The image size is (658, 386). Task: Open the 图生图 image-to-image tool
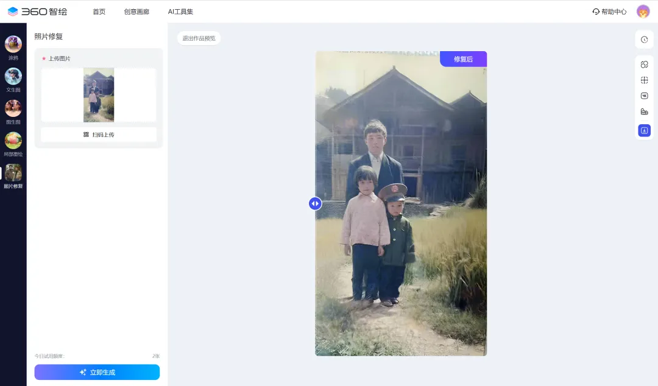point(13,109)
